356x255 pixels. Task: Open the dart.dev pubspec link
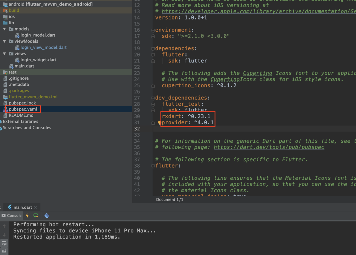pos(269,147)
